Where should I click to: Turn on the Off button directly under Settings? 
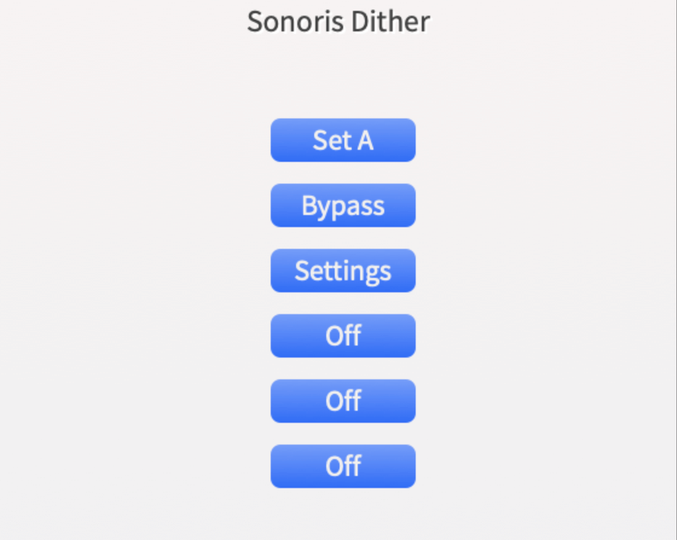pos(343,336)
